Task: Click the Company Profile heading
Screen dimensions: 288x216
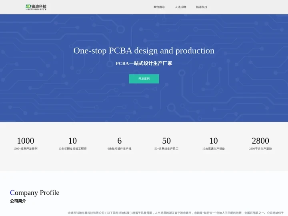Action: 35,192
